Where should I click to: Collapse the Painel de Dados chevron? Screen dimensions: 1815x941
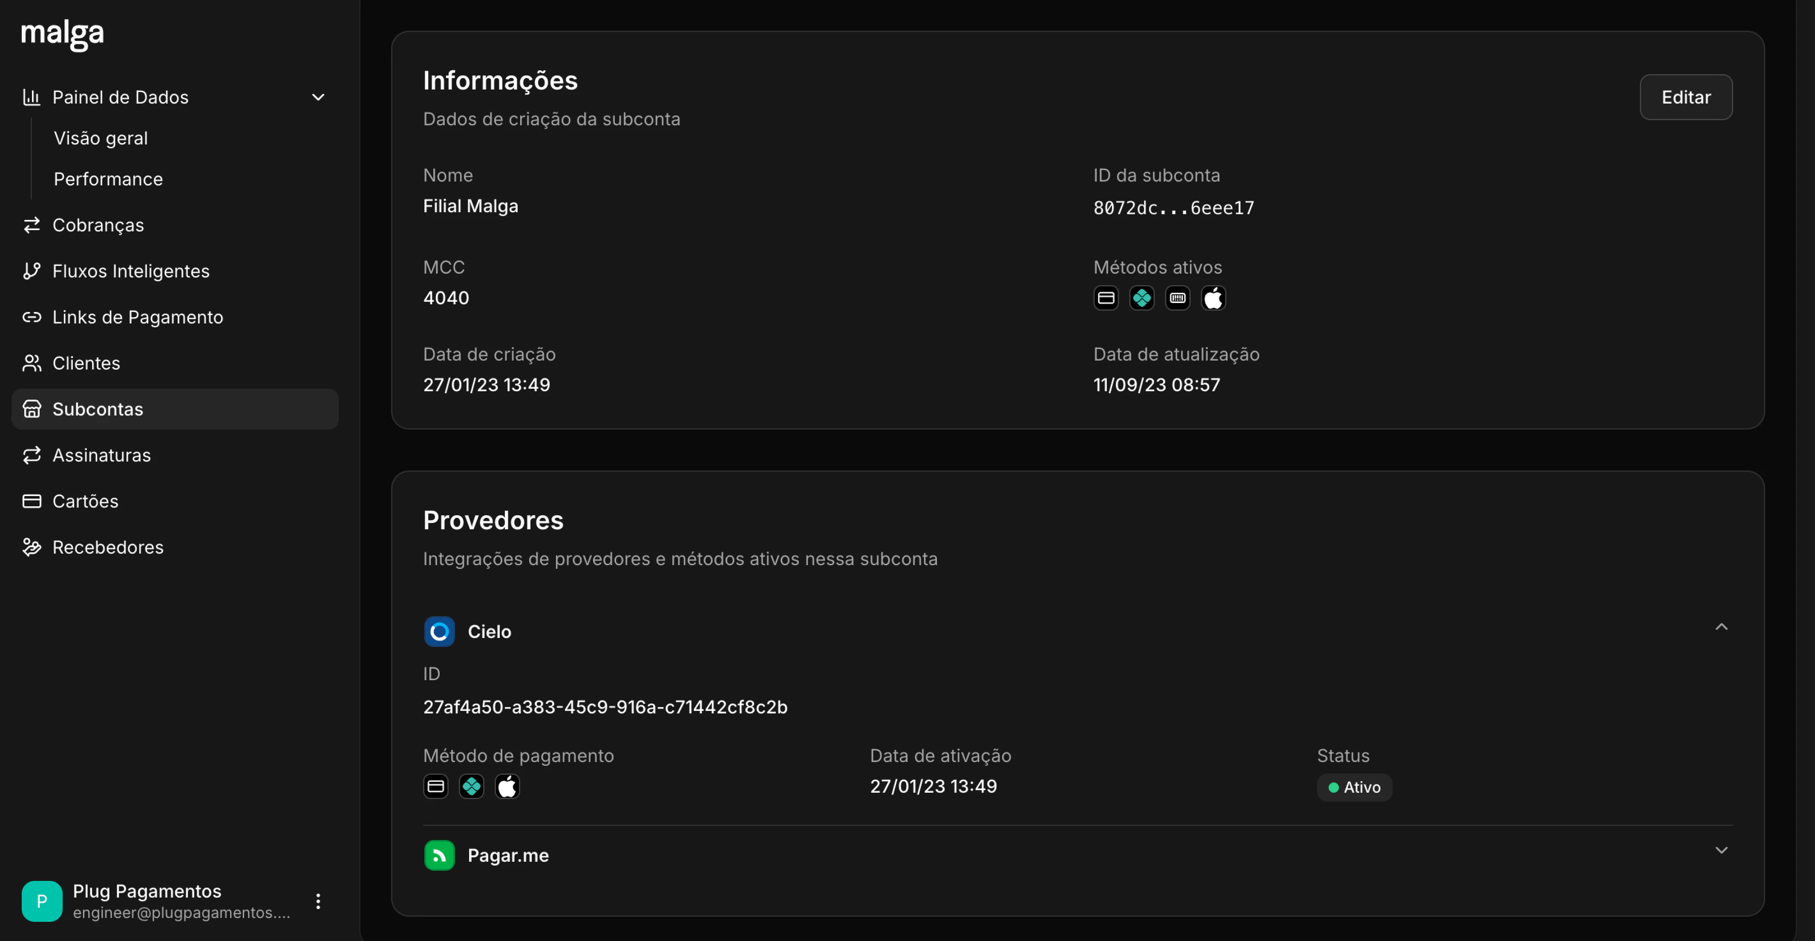(318, 97)
